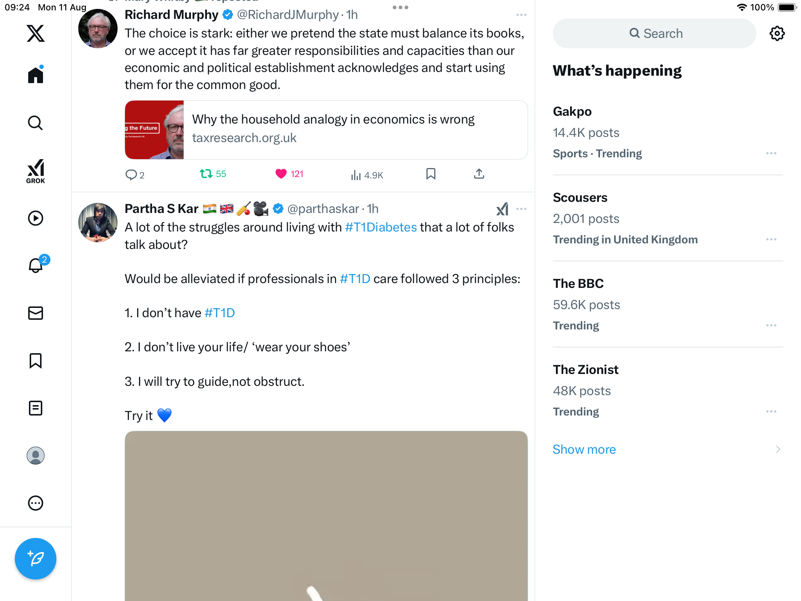Expand Show more trends chevron
The image size is (801, 601).
tap(778, 449)
